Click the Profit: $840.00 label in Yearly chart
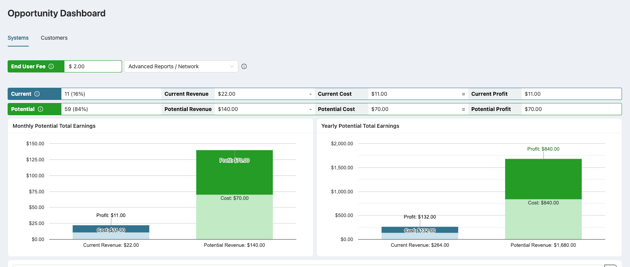The image size is (630, 267). pos(543,149)
